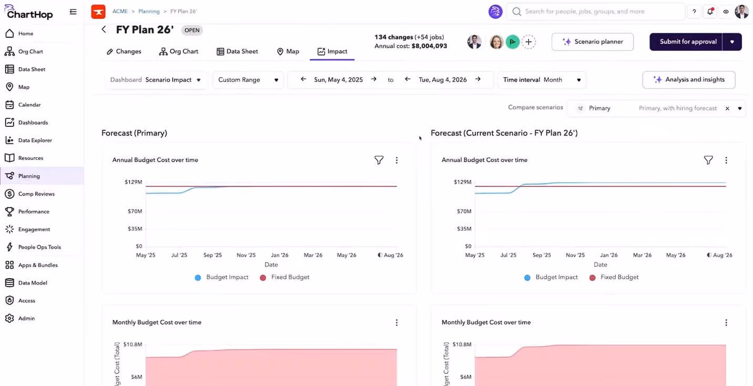Viewport: 753px width, 386px height.
Task: Open the Custom Range dropdown
Action: click(x=248, y=80)
